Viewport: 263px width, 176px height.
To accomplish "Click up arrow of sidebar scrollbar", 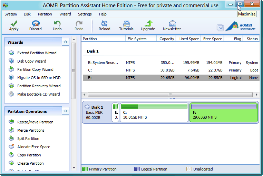I will pos(74,40).
